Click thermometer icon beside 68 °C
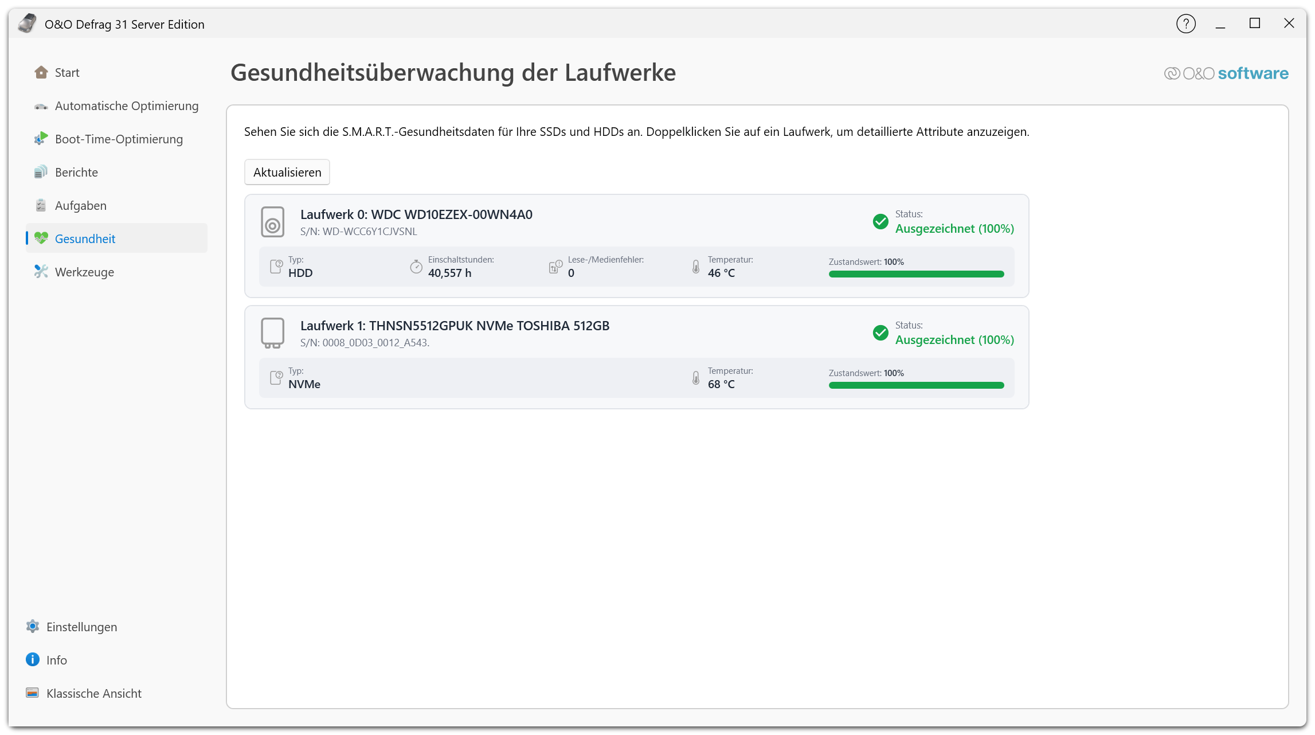Screen dimensions: 1315x735 coord(695,378)
